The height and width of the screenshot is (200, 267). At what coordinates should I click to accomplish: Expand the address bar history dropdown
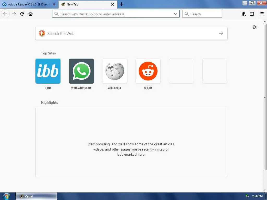(x=176, y=14)
